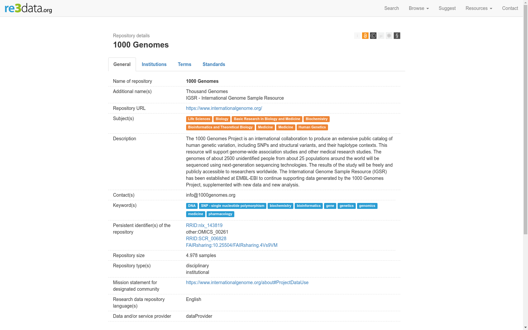The height and width of the screenshot is (330, 528).
Task: Click the 'dataProvider' value
Action: [x=199, y=316]
